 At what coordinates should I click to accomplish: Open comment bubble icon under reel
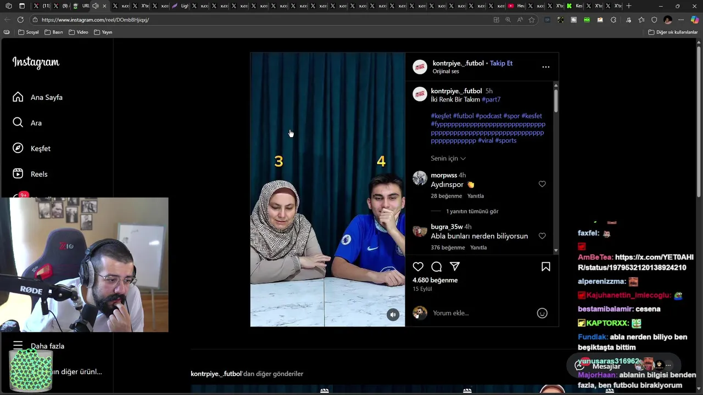(437, 267)
